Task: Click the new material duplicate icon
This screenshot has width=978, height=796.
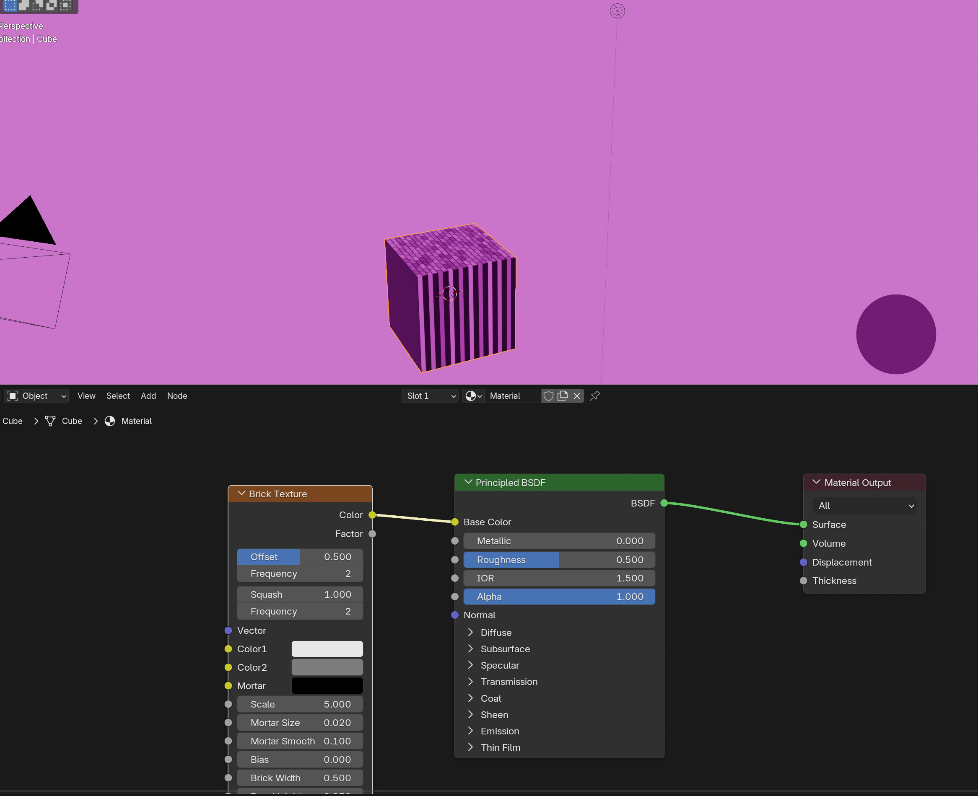Action: pos(563,396)
